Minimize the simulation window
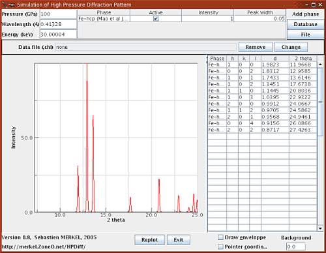The height and width of the screenshot is (253, 326). (x=307, y=5)
